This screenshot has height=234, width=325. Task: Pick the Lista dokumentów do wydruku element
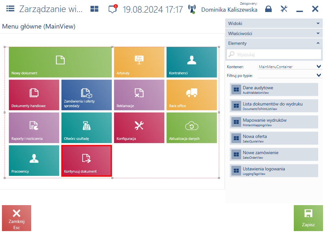click(274, 106)
